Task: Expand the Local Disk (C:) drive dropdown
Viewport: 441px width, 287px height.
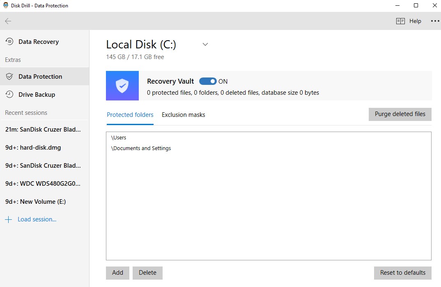Action: (205, 44)
